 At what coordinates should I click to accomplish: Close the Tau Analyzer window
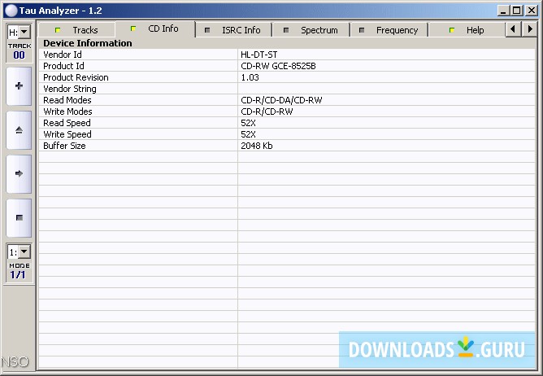(x=532, y=11)
